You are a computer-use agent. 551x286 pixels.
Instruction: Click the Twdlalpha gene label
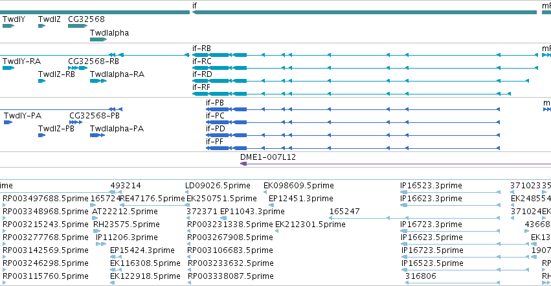(109, 33)
